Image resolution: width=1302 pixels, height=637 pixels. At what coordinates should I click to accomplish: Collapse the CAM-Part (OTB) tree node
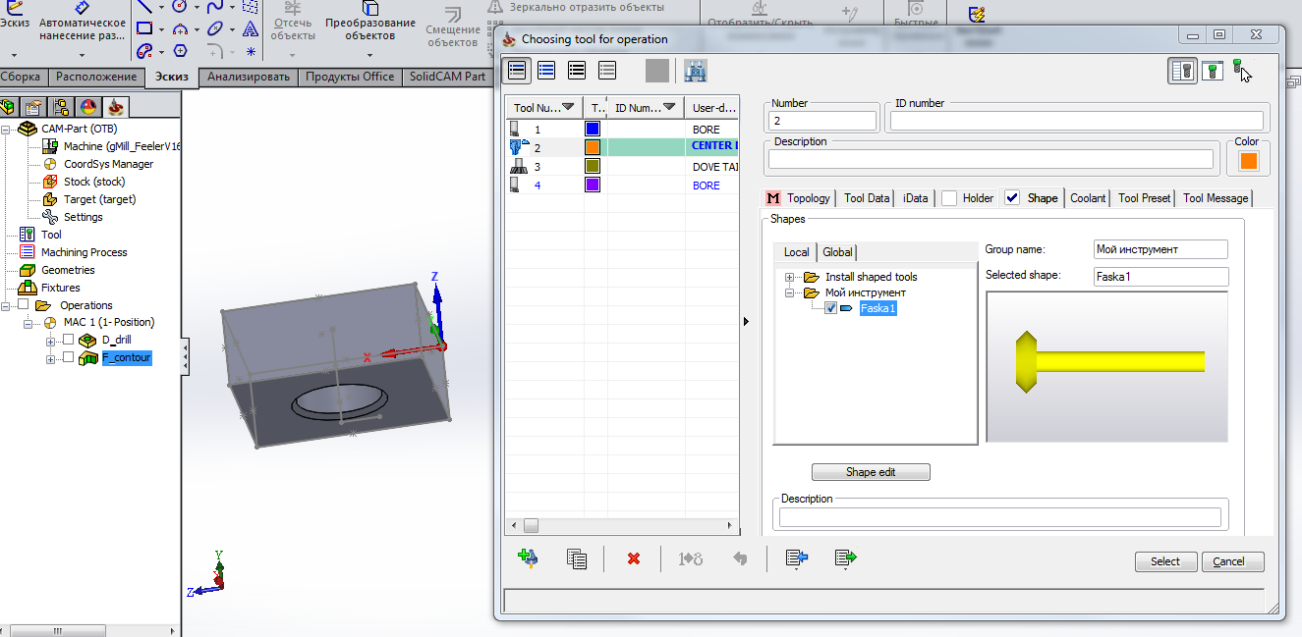tap(7, 129)
